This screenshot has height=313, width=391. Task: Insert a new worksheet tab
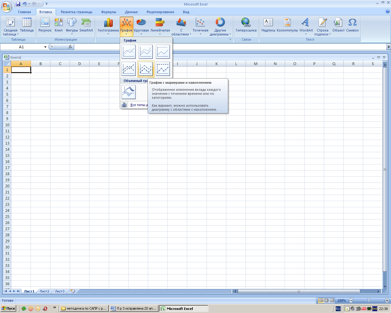click(x=73, y=291)
